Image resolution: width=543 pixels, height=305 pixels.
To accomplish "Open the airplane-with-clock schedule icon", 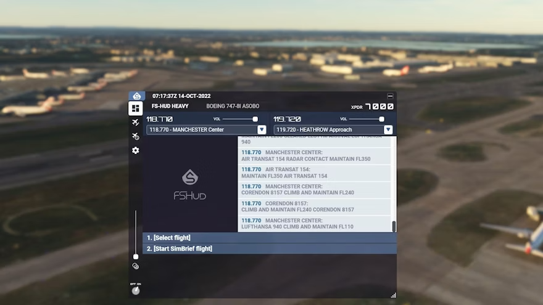I will pyautogui.click(x=135, y=136).
